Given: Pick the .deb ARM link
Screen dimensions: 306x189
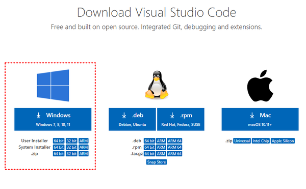Looking at the screenshot, I should pos(161,141).
